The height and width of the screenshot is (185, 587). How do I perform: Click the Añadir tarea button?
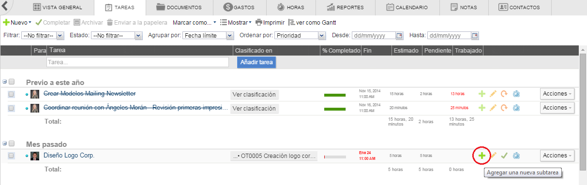pyautogui.click(x=256, y=62)
